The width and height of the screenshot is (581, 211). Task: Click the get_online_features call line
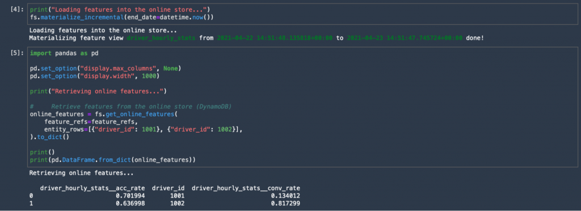click(103, 114)
